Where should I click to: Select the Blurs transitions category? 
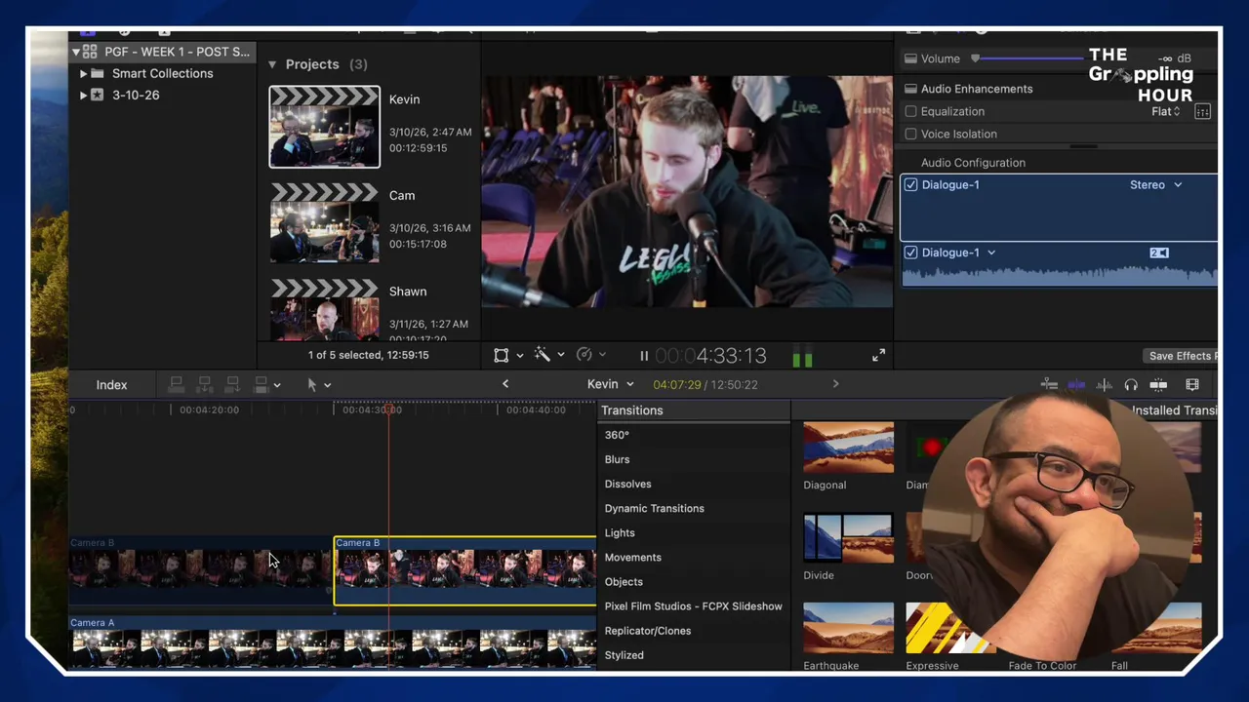pos(617,459)
